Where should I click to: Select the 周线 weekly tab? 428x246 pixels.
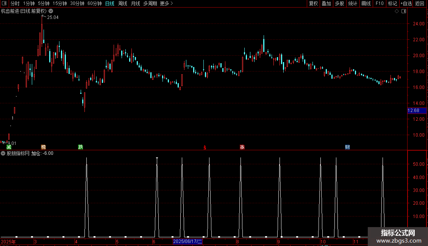tap(123, 3)
